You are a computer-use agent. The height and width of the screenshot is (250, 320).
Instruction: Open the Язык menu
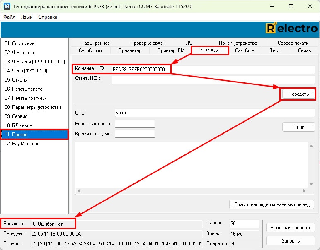[x=27, y=17]
